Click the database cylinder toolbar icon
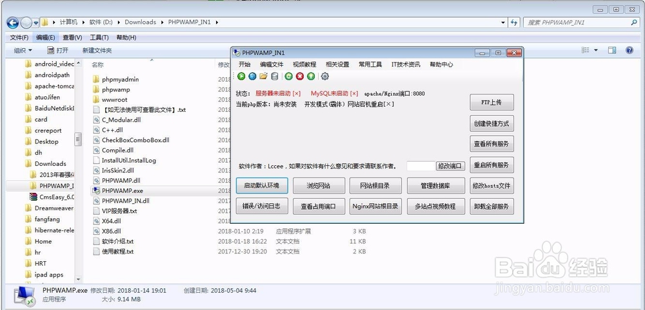This screenshot has height=310, width=645. point(274,76)
